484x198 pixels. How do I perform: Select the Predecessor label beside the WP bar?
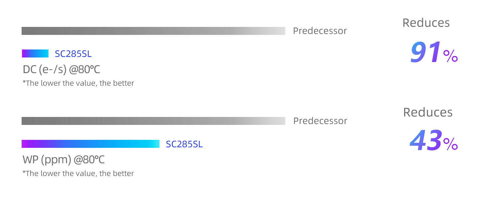tap(320, 121)
